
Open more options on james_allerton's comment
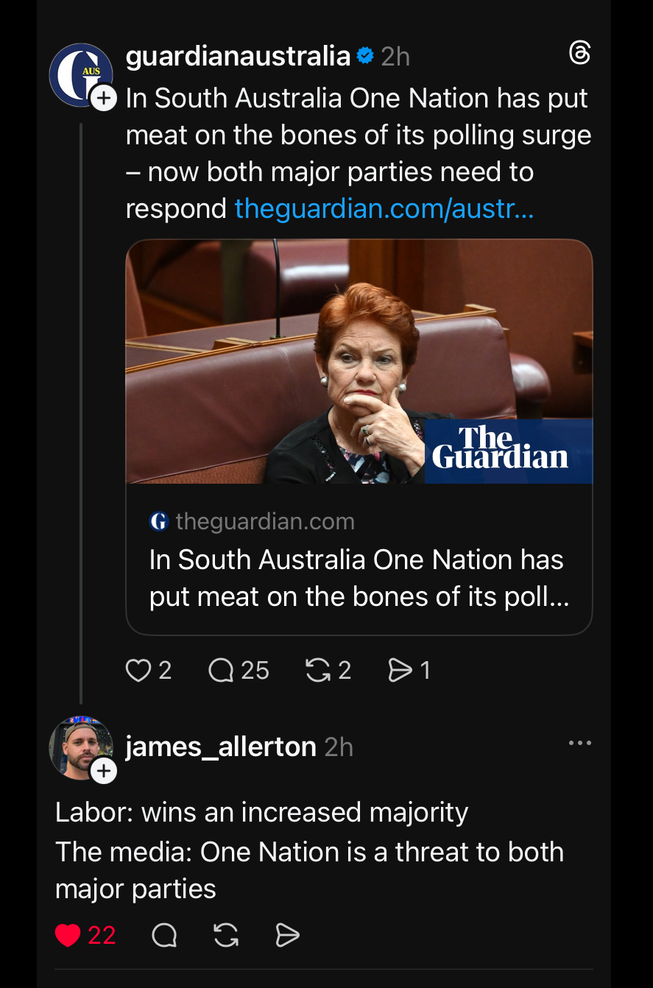coord(579,743)
